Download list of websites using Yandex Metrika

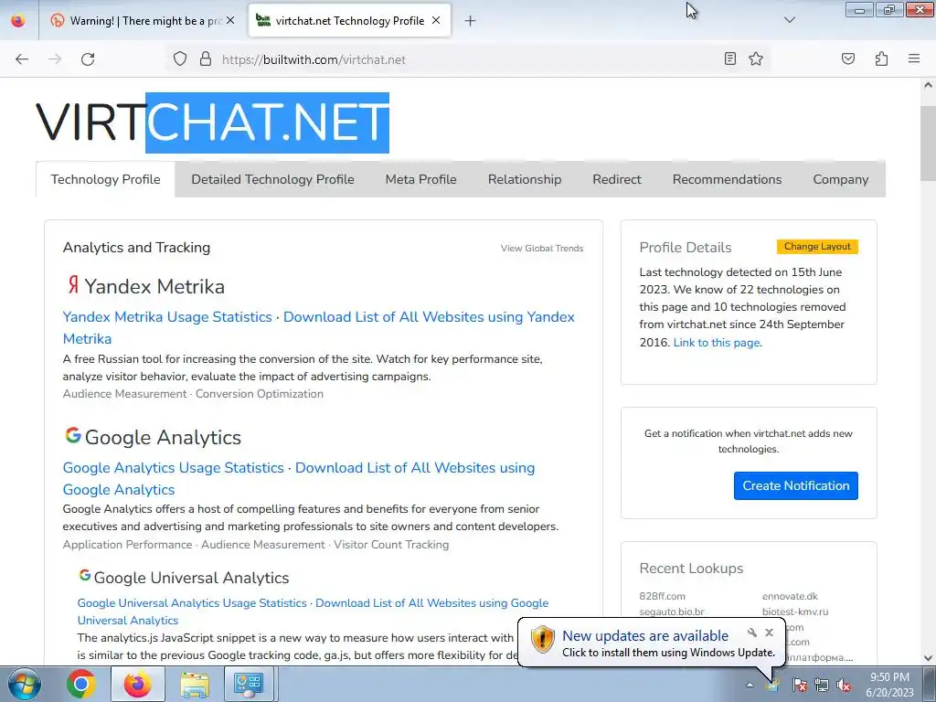coord(319,328)
